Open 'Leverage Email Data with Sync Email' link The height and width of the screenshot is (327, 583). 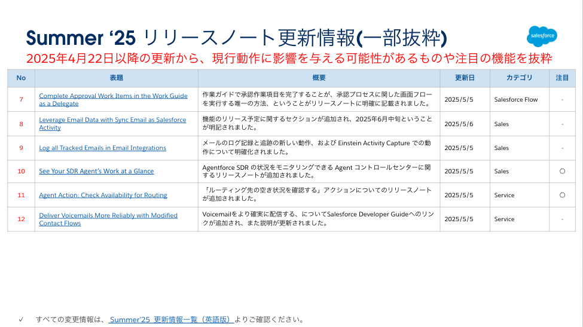112,124
